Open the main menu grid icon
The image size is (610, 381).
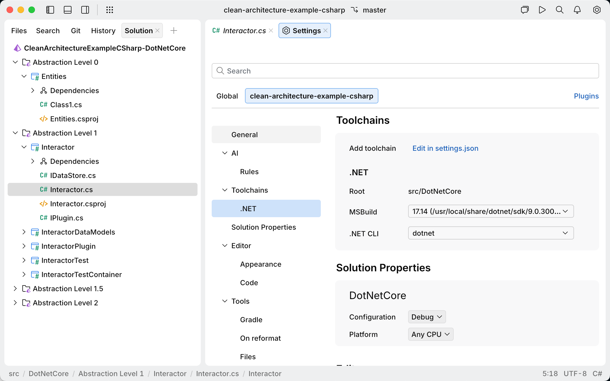110,10
